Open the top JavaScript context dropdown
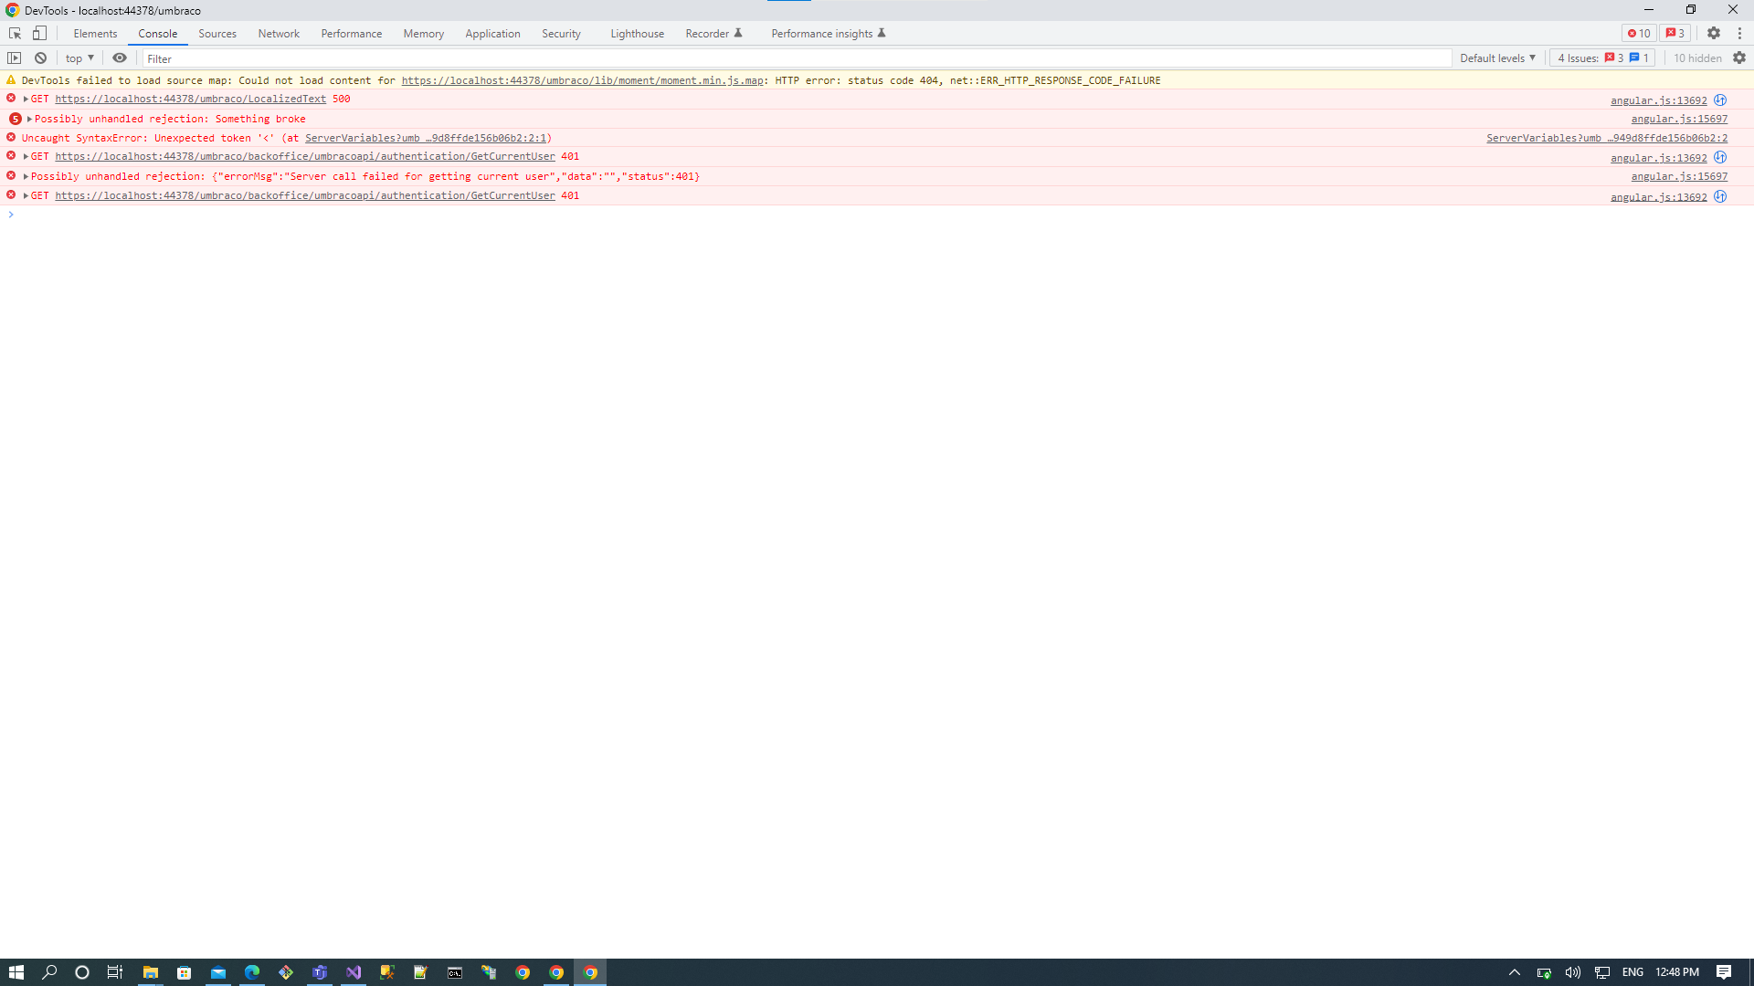Viewport: 1754px width, 986px height. point(79,58)
